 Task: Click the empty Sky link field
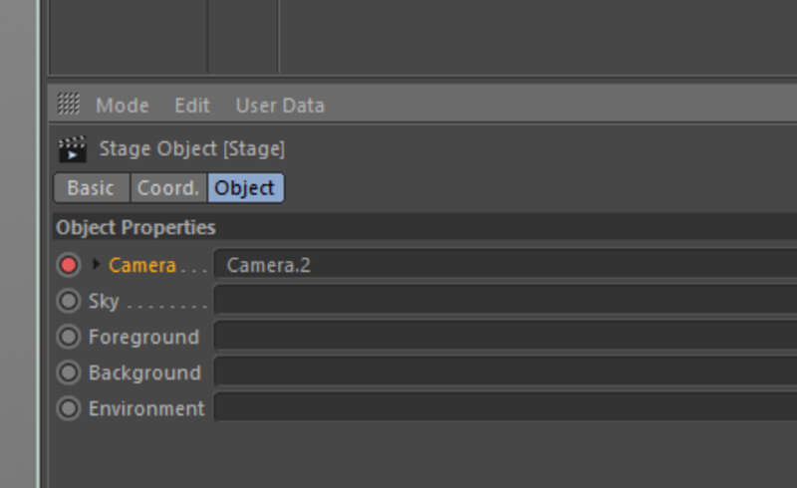point(506,300)
